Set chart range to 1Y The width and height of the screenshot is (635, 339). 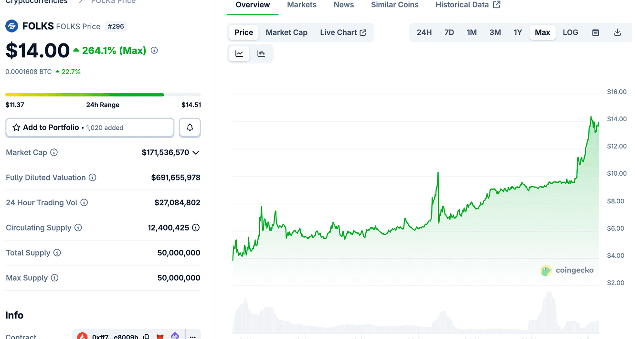coord(518,32)
